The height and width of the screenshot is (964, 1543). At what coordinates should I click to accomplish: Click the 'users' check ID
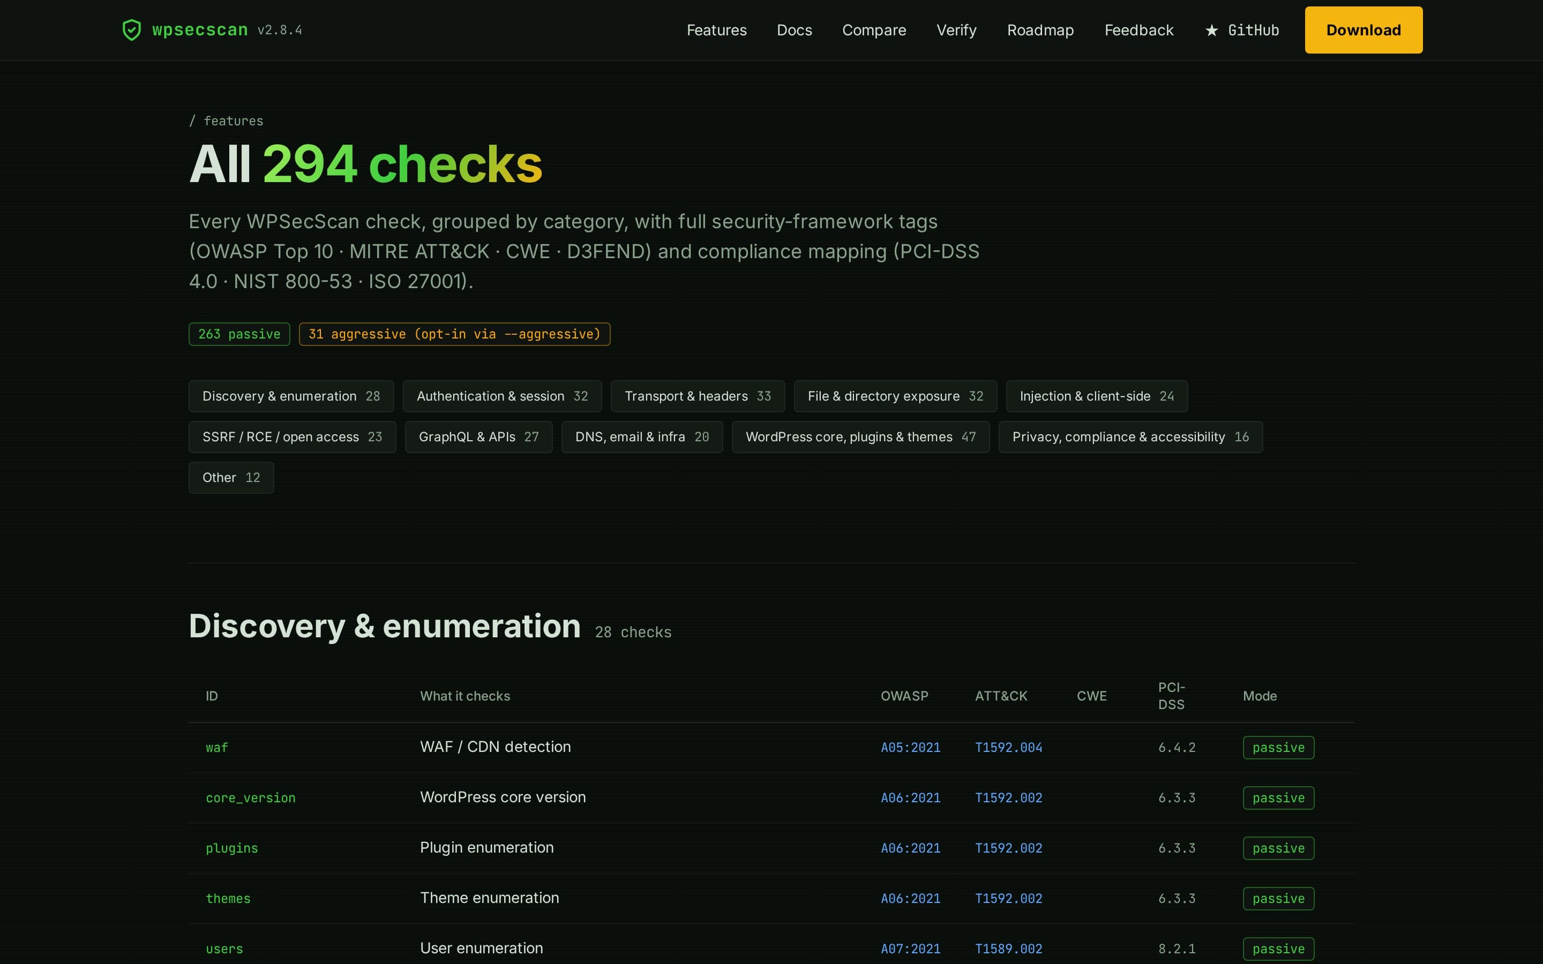point(224,948)
